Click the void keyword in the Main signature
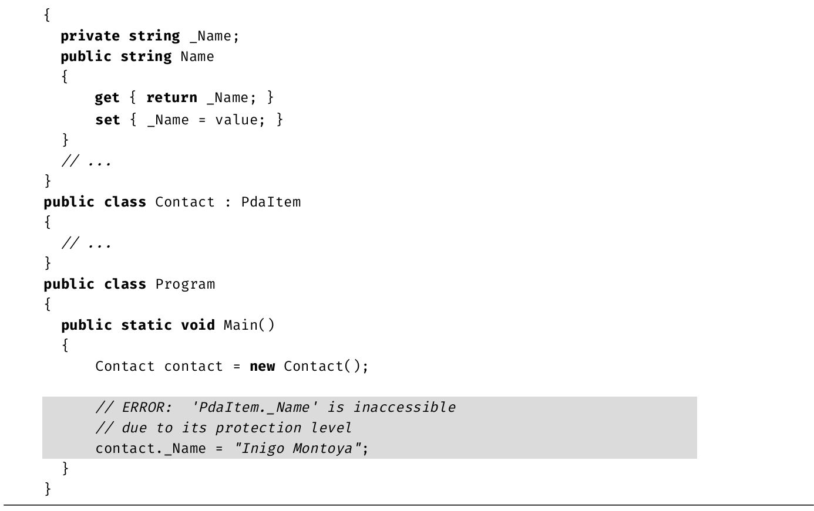The height and width of the screenshot is (511, 814). (197, 325)
